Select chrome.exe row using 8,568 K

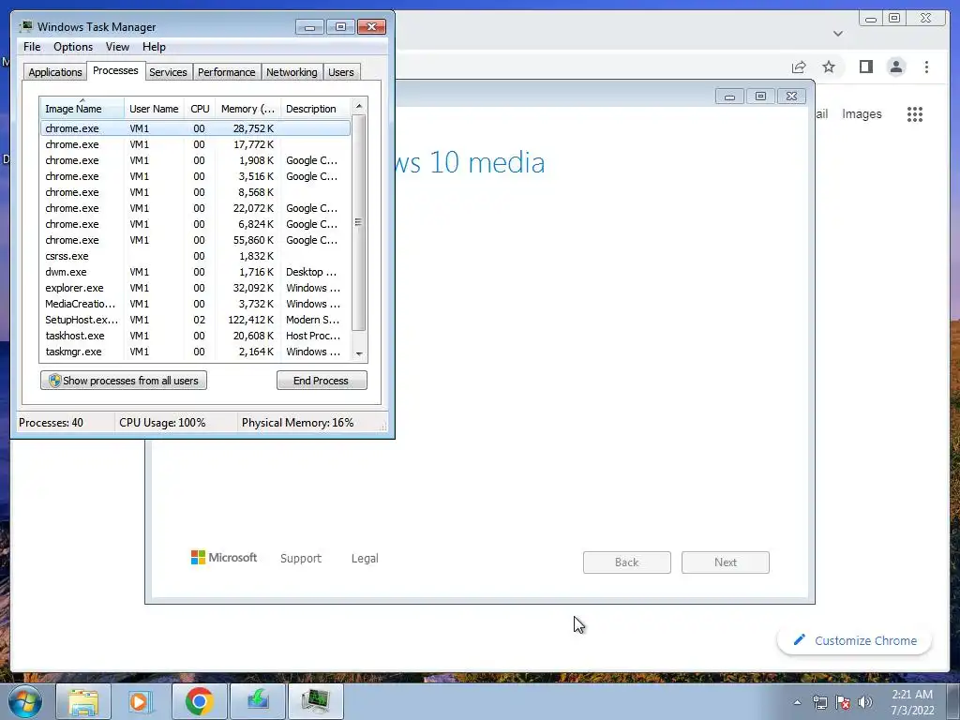195,192
